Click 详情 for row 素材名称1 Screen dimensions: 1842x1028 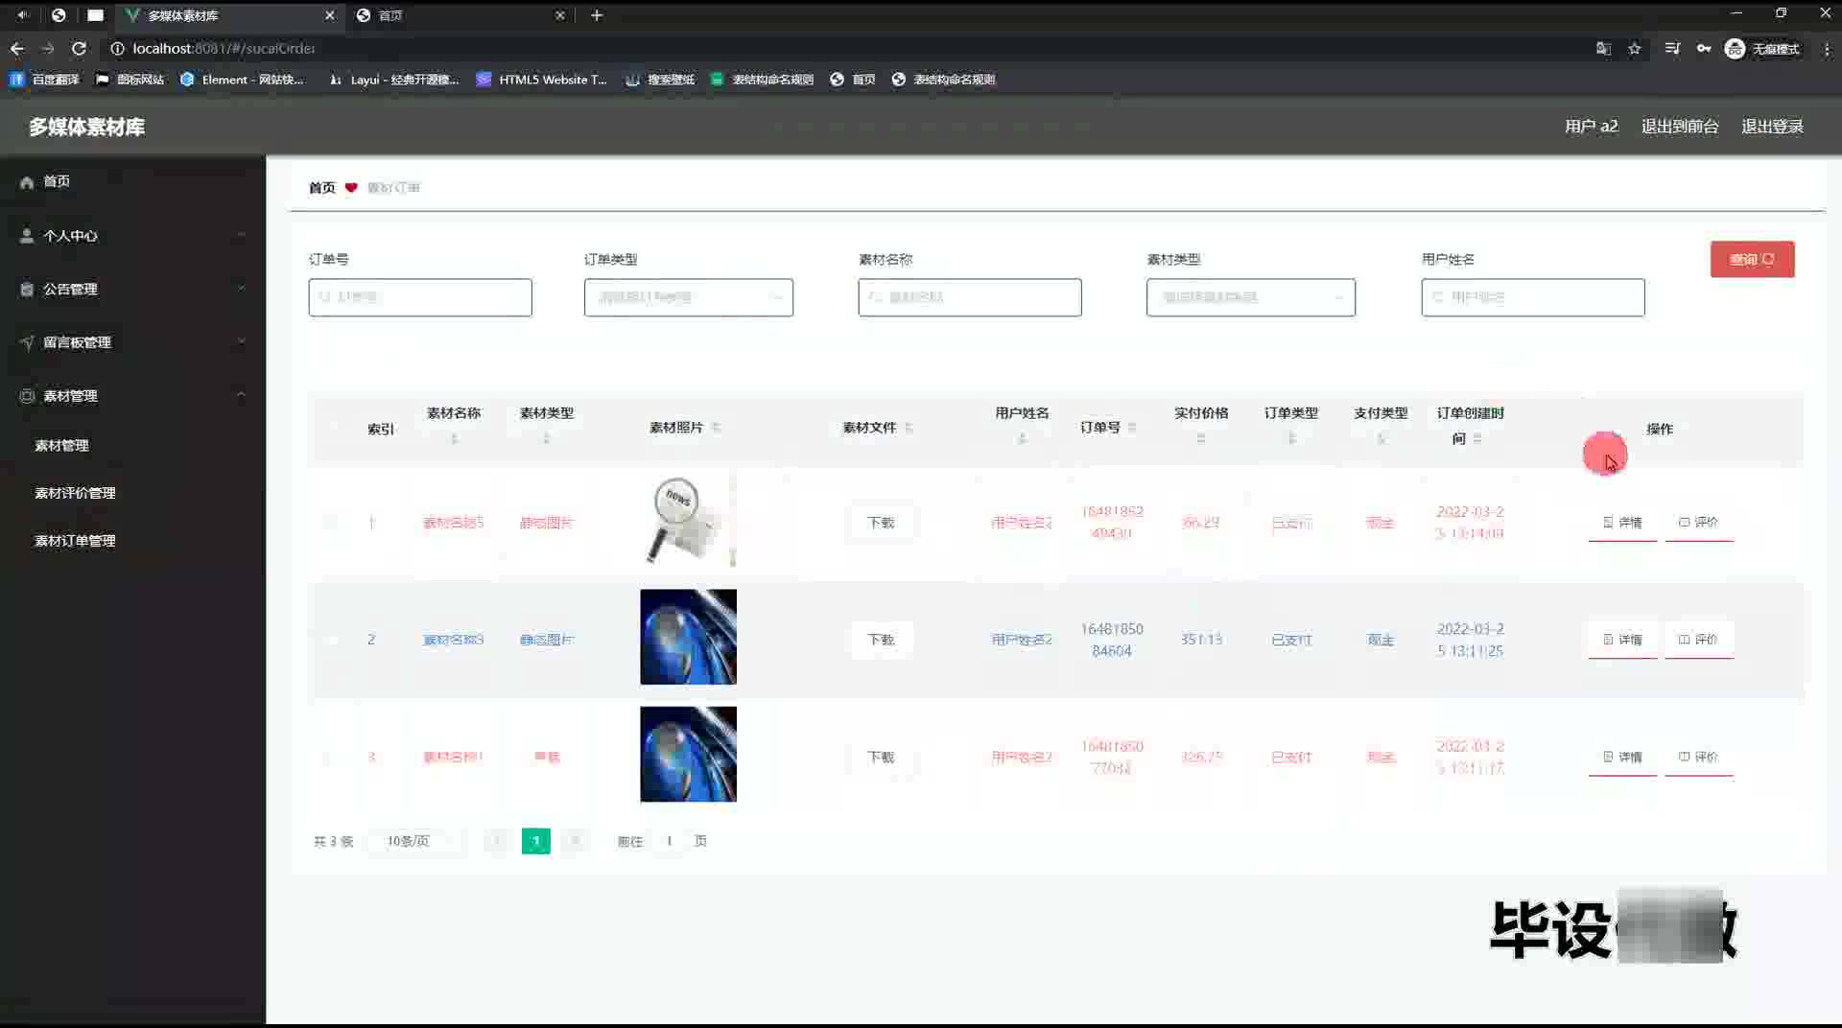click(1622, 758)
